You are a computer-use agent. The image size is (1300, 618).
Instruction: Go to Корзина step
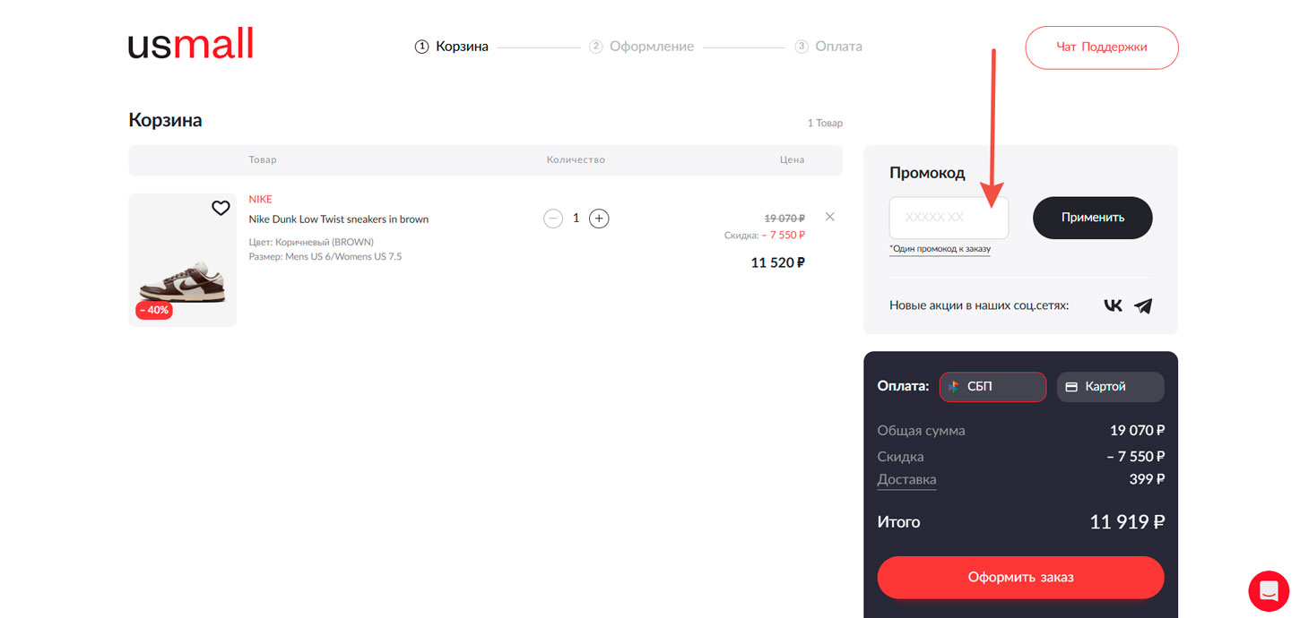coord(452,47)
